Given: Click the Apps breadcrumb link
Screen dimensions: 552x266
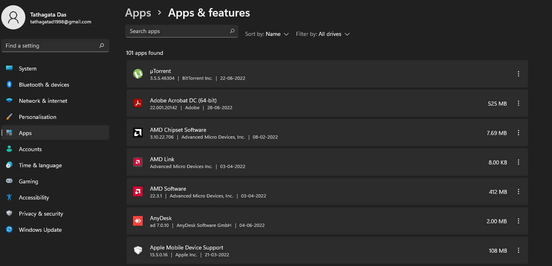Looking at the screenshot, I should coord(138,13).
